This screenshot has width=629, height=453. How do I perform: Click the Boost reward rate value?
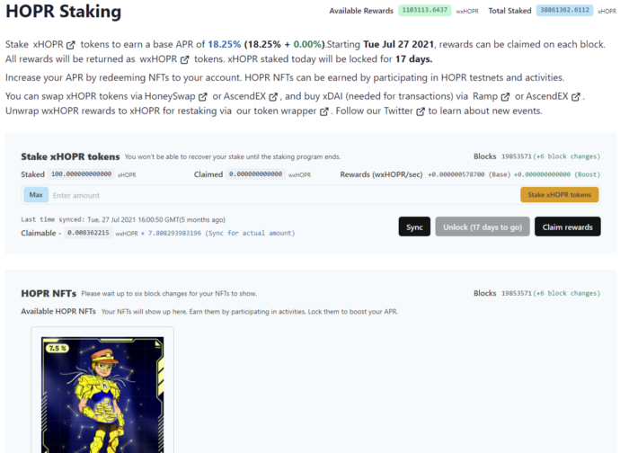pyautogui.click(x=542, y=174)
